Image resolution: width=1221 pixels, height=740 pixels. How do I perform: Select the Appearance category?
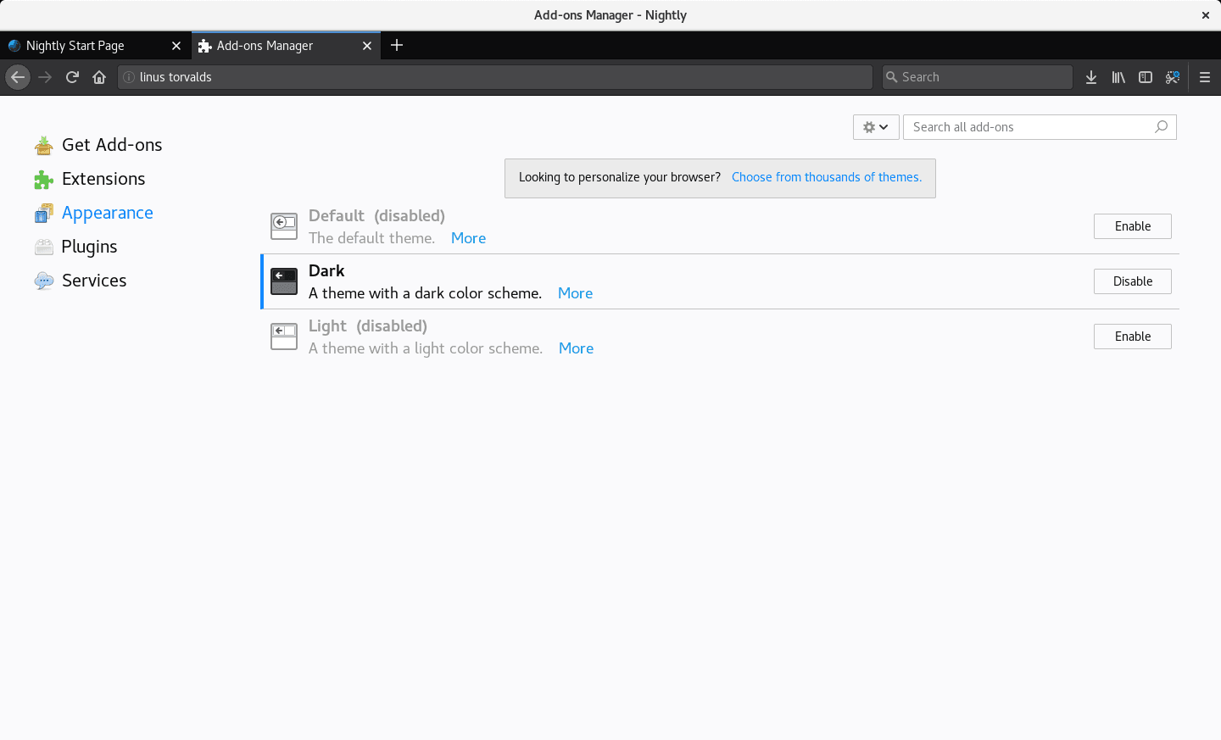click(94, 213)
